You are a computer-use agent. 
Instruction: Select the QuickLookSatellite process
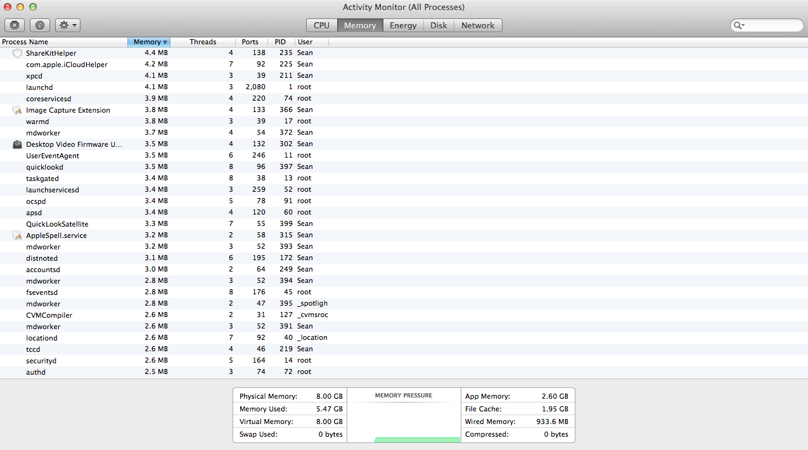[x=404, y=224]
